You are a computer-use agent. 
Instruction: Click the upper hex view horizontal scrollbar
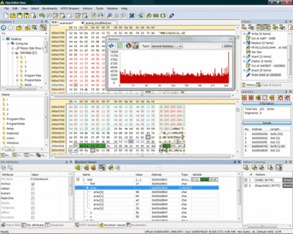(142, 95)
